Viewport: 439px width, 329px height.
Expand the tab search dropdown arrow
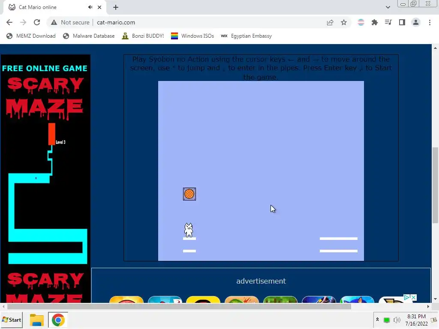click(x=388, y=7)
